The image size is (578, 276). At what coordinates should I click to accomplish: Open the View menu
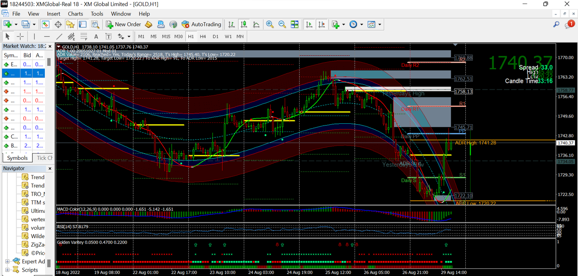(x=33, y=13)
